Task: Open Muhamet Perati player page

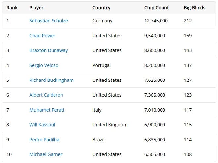Action: [x=47, y=110]
